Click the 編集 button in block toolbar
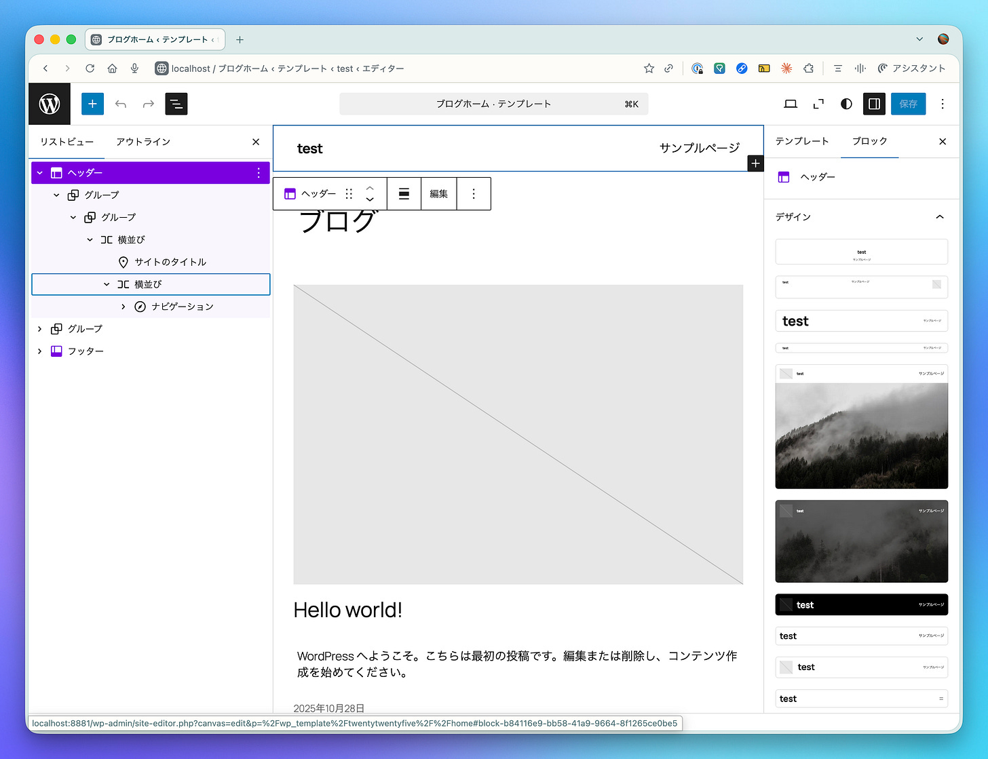Image resolution: width=988 pixels, height=759 pixels. pos(439,194)
